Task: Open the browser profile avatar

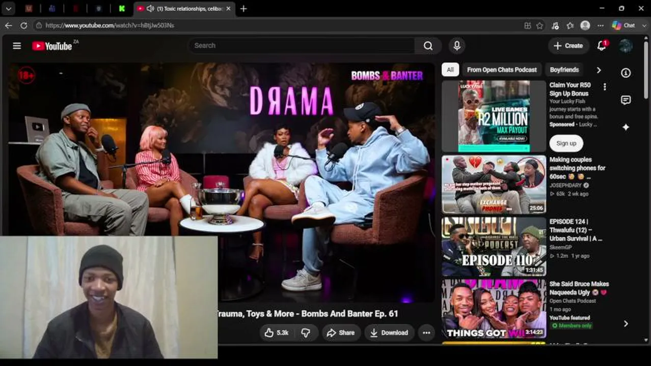Action: [x=585, y=25]
